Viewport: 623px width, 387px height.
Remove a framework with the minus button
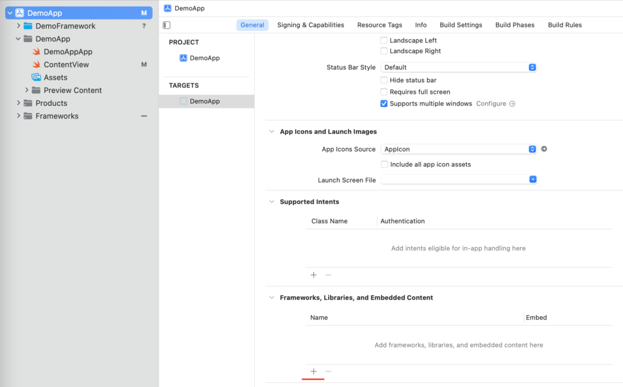click(328, 372)
